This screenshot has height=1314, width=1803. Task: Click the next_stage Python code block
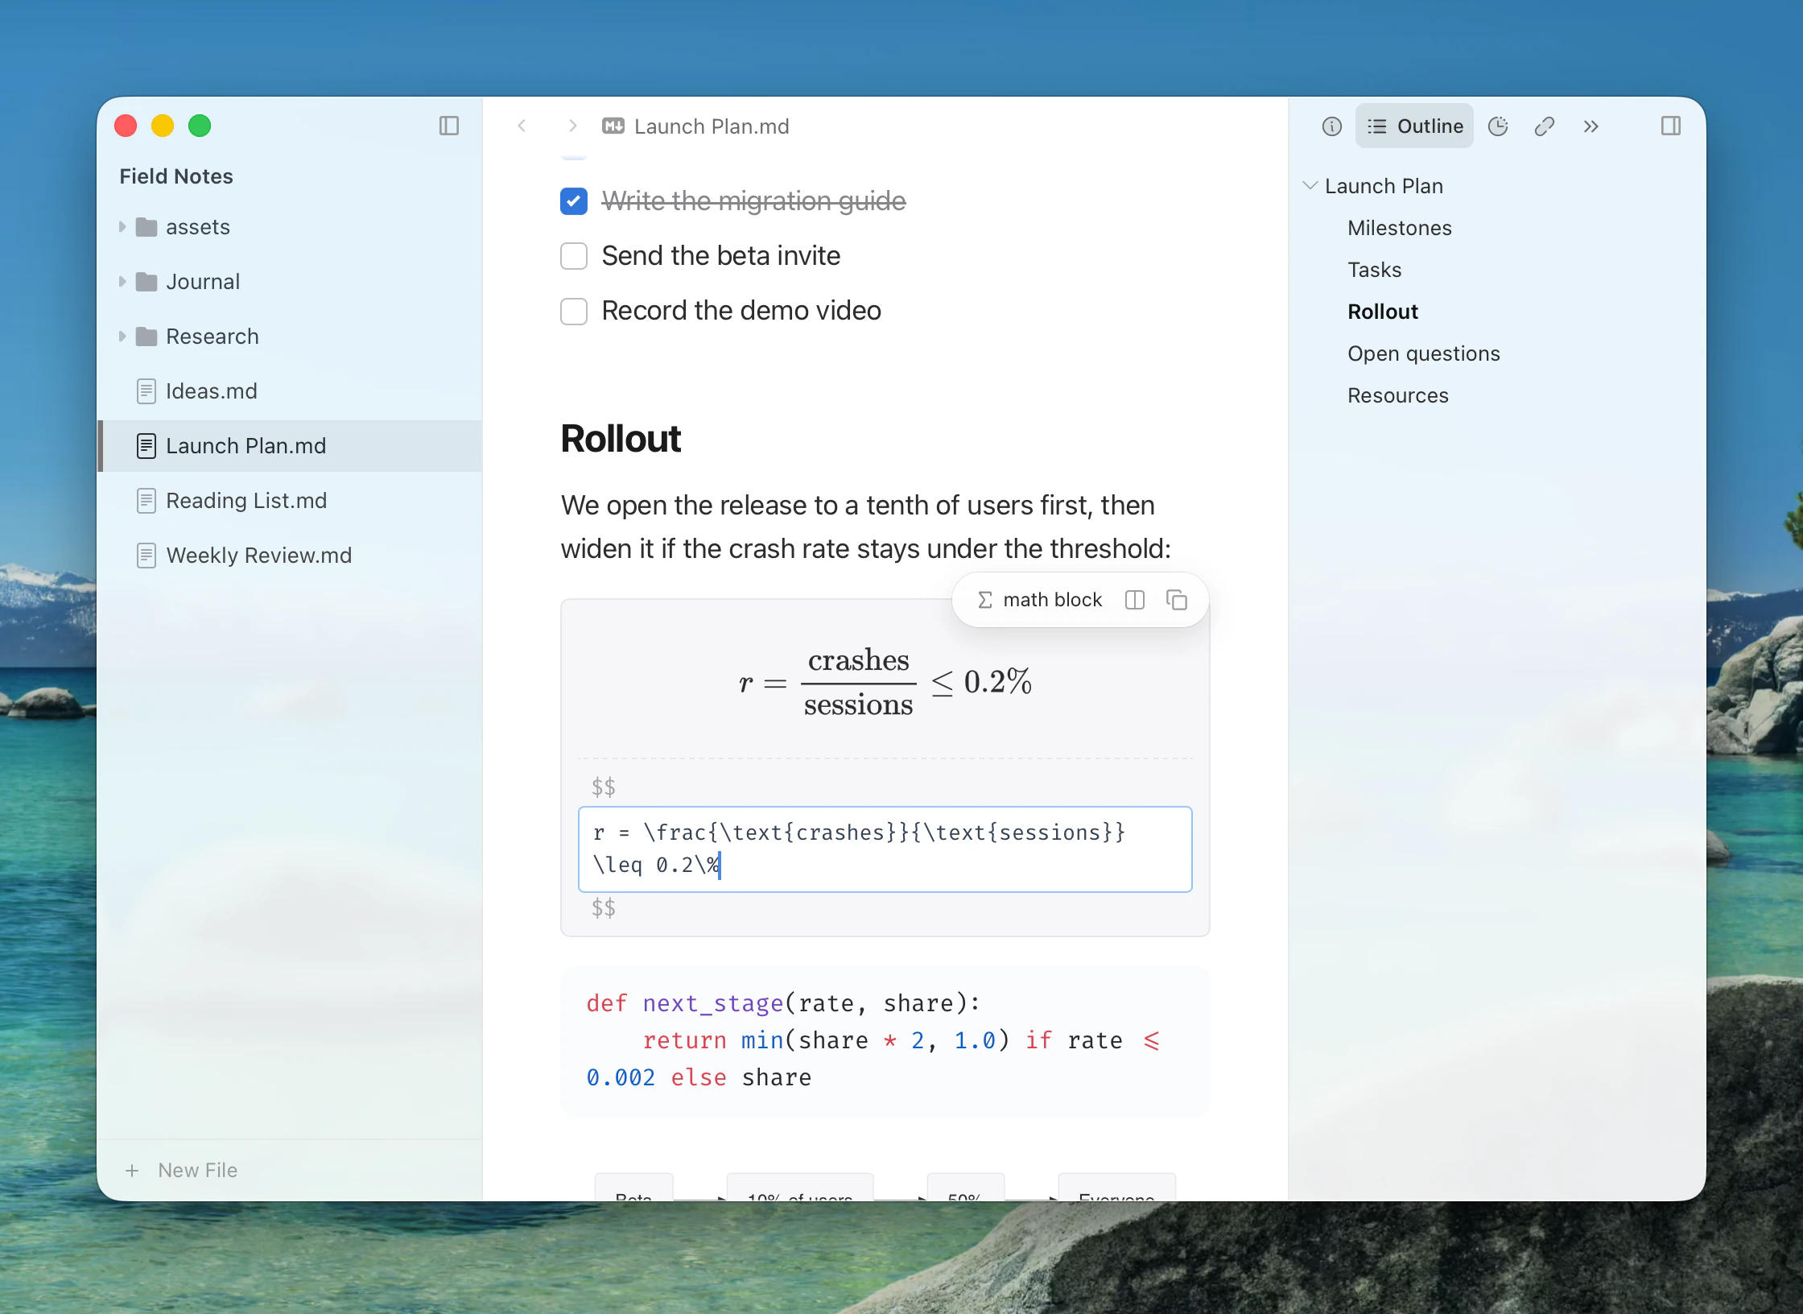pyautogui.click(x=885, y=1040)
